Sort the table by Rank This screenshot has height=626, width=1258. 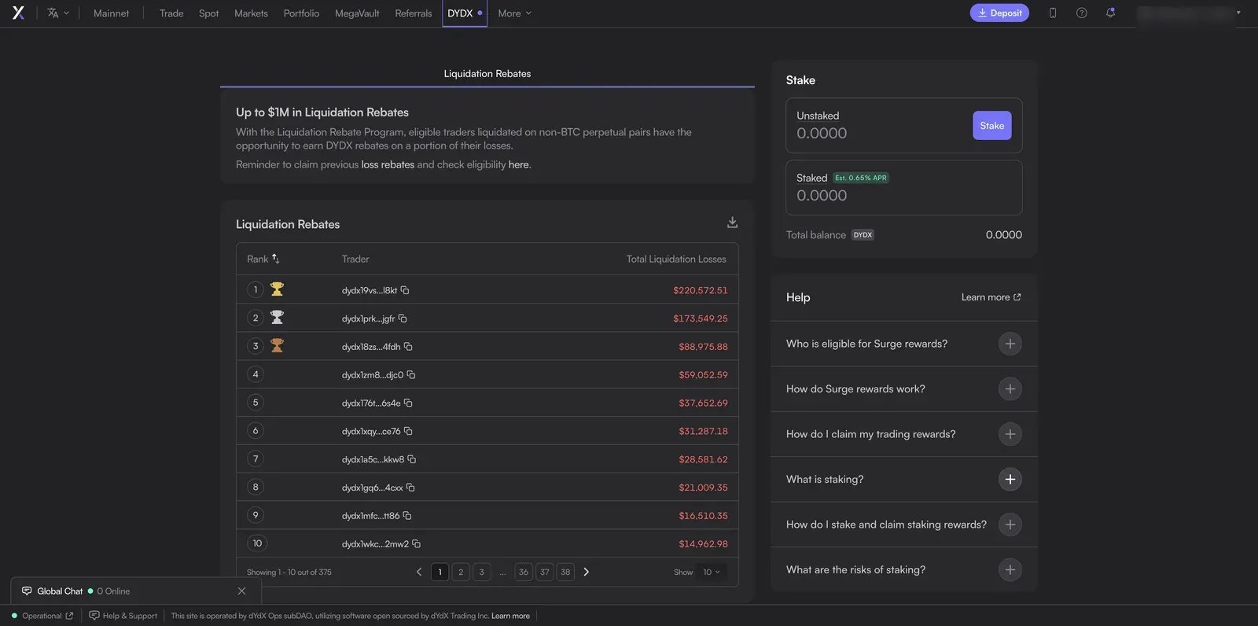tap(263, 259)
